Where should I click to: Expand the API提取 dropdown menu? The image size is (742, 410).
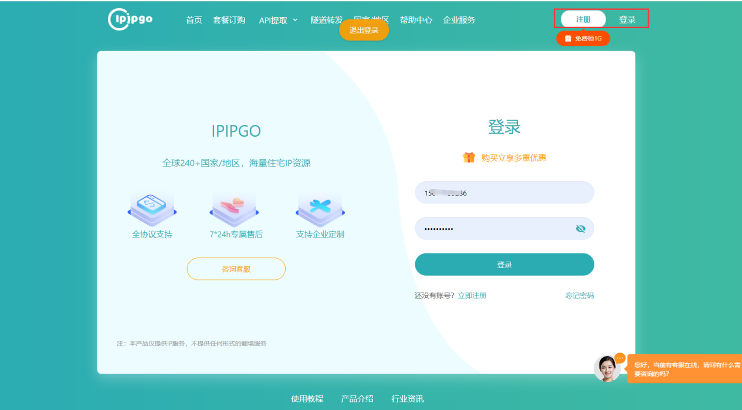278,20
